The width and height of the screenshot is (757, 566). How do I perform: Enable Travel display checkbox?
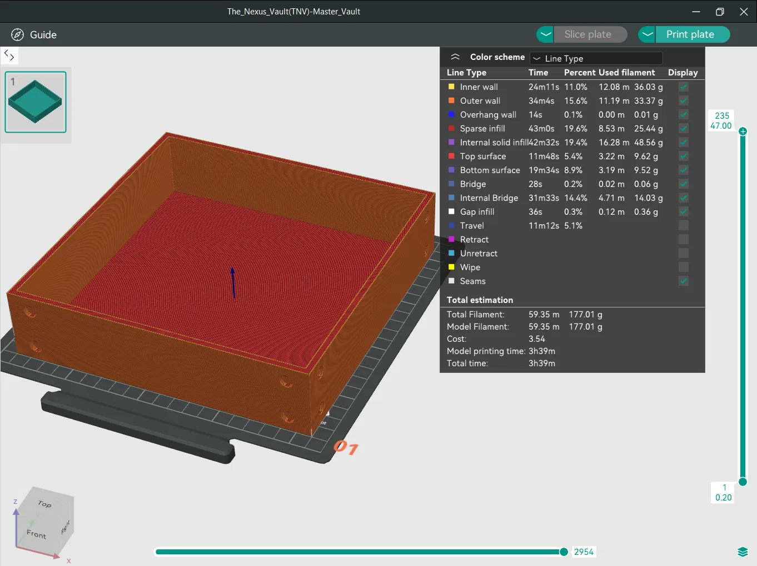684,225
